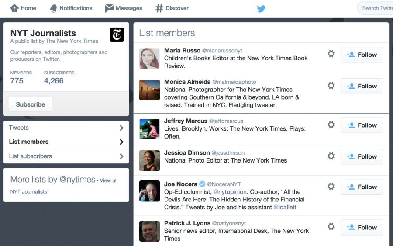Screen dimensions: 393x246
Task: Click the 4,266 subscribers count
Action: (54, 81)
